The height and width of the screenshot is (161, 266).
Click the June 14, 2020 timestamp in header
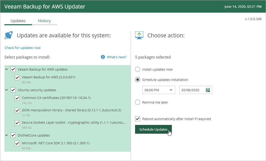pos(243,7)
